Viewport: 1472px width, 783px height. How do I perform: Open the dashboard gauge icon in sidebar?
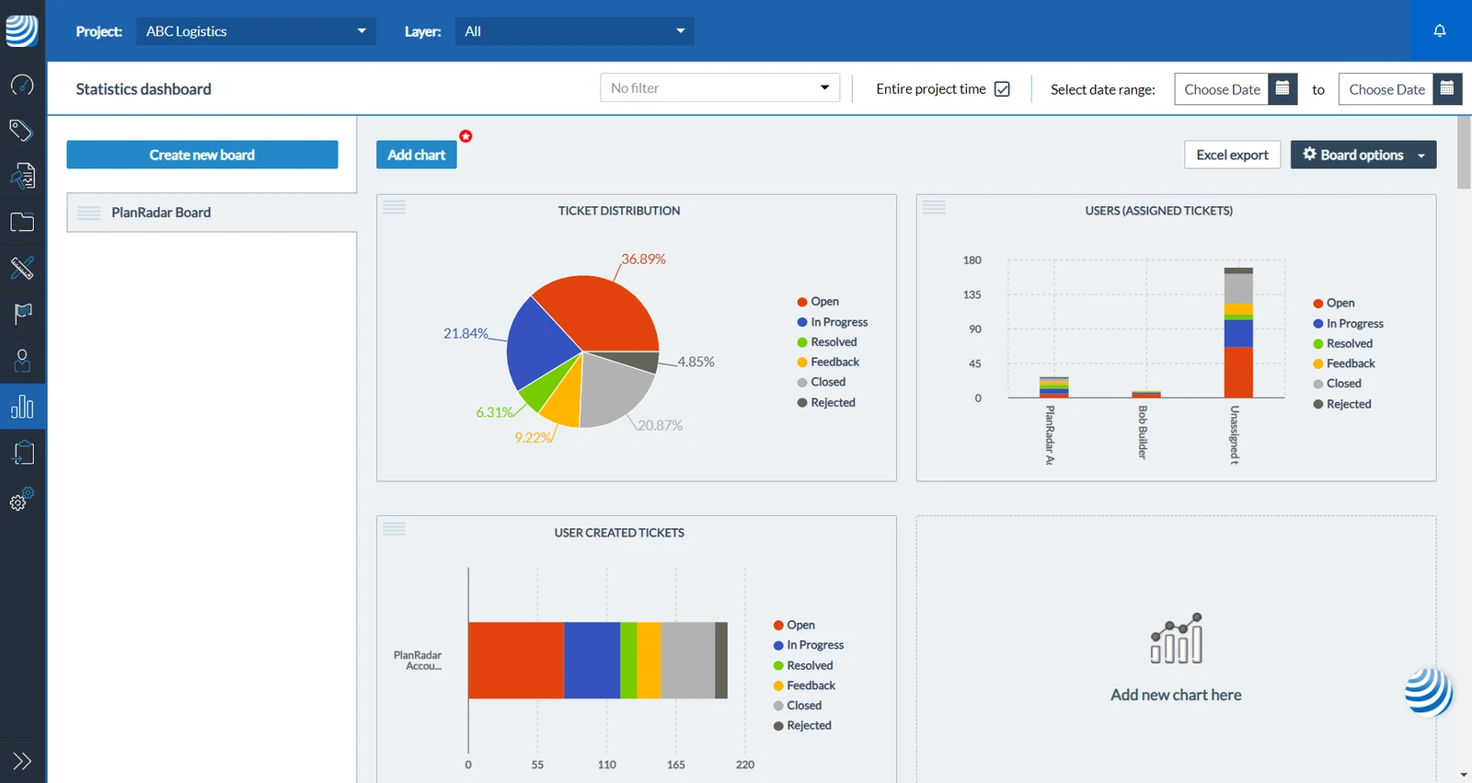[x=22, y=85]
